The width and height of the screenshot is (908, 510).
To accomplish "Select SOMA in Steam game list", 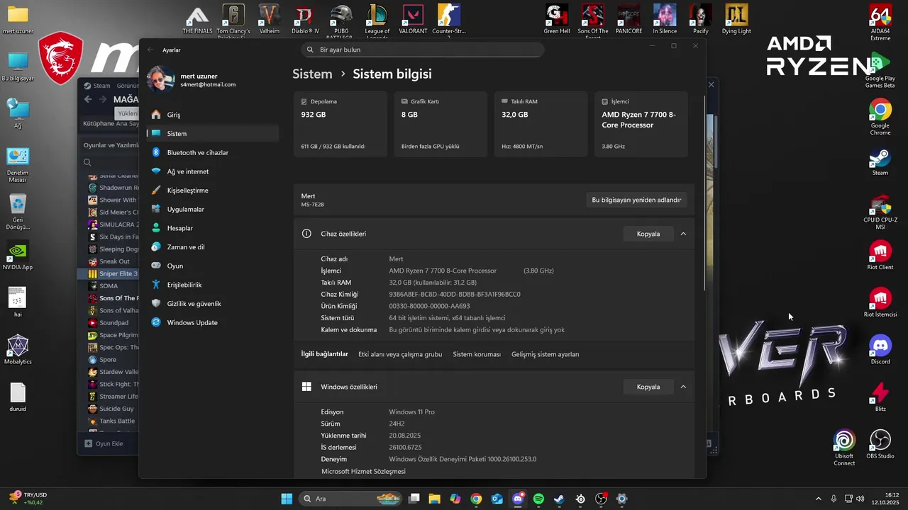I will pyautogui.click(x=109, y=286).
